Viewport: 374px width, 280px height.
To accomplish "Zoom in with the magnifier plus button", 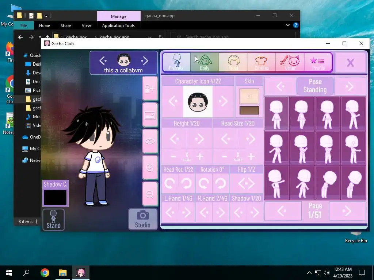I will click(x=150, y=168).
